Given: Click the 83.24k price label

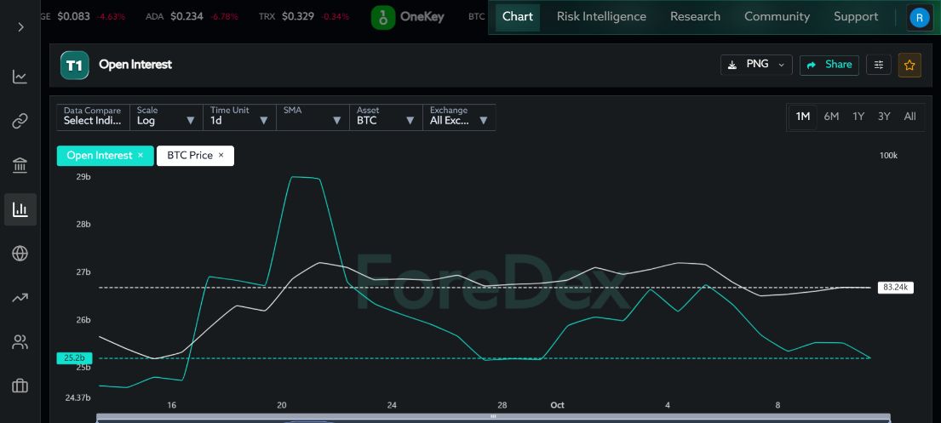Looking at the screenshot, I should 895,288.
